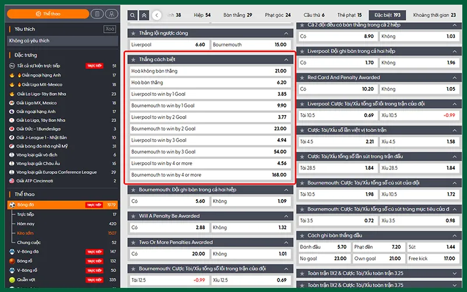Collapse the Thắng lội ngược dòng market

pos(286,33)
